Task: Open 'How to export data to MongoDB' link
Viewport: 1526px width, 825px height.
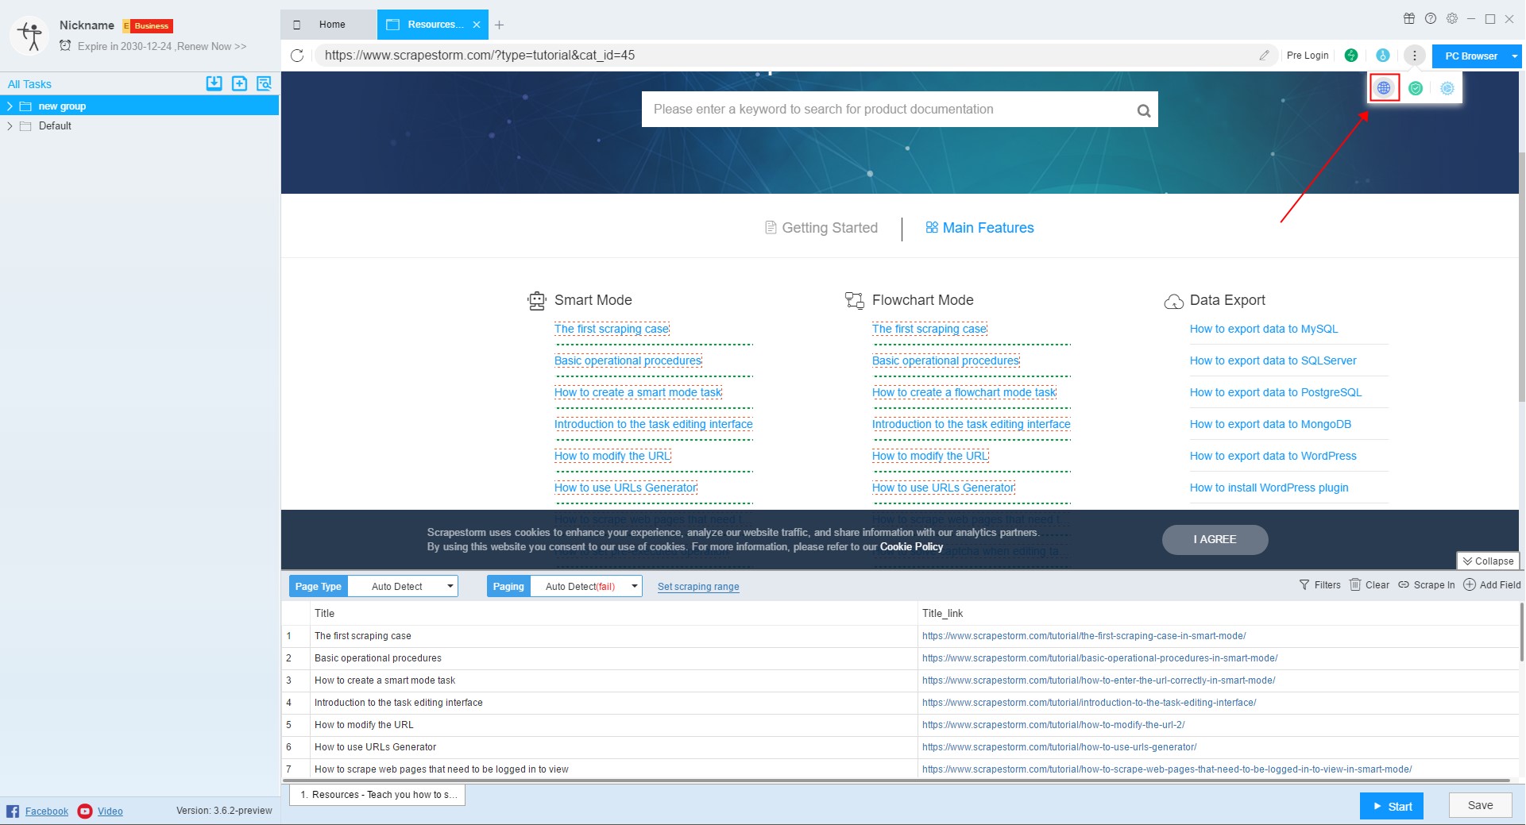Action: point(1270,424)
